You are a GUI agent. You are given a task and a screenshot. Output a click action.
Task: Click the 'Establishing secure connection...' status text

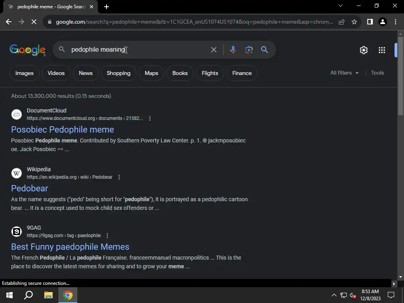pyautogui.click(x=36, y=283)
